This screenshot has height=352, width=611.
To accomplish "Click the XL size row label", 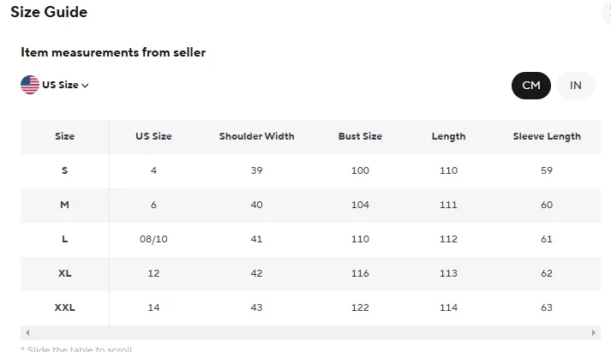I will pos(65,273).
